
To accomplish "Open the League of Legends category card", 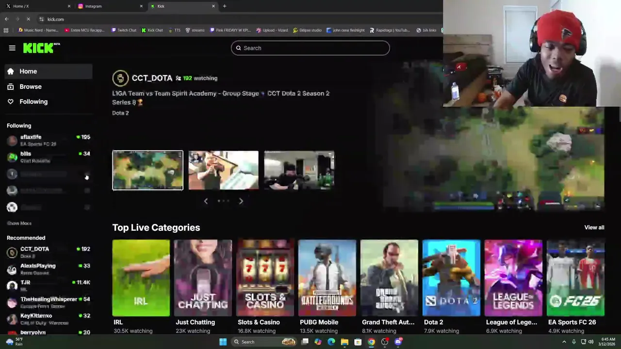I will coord(514,278).
